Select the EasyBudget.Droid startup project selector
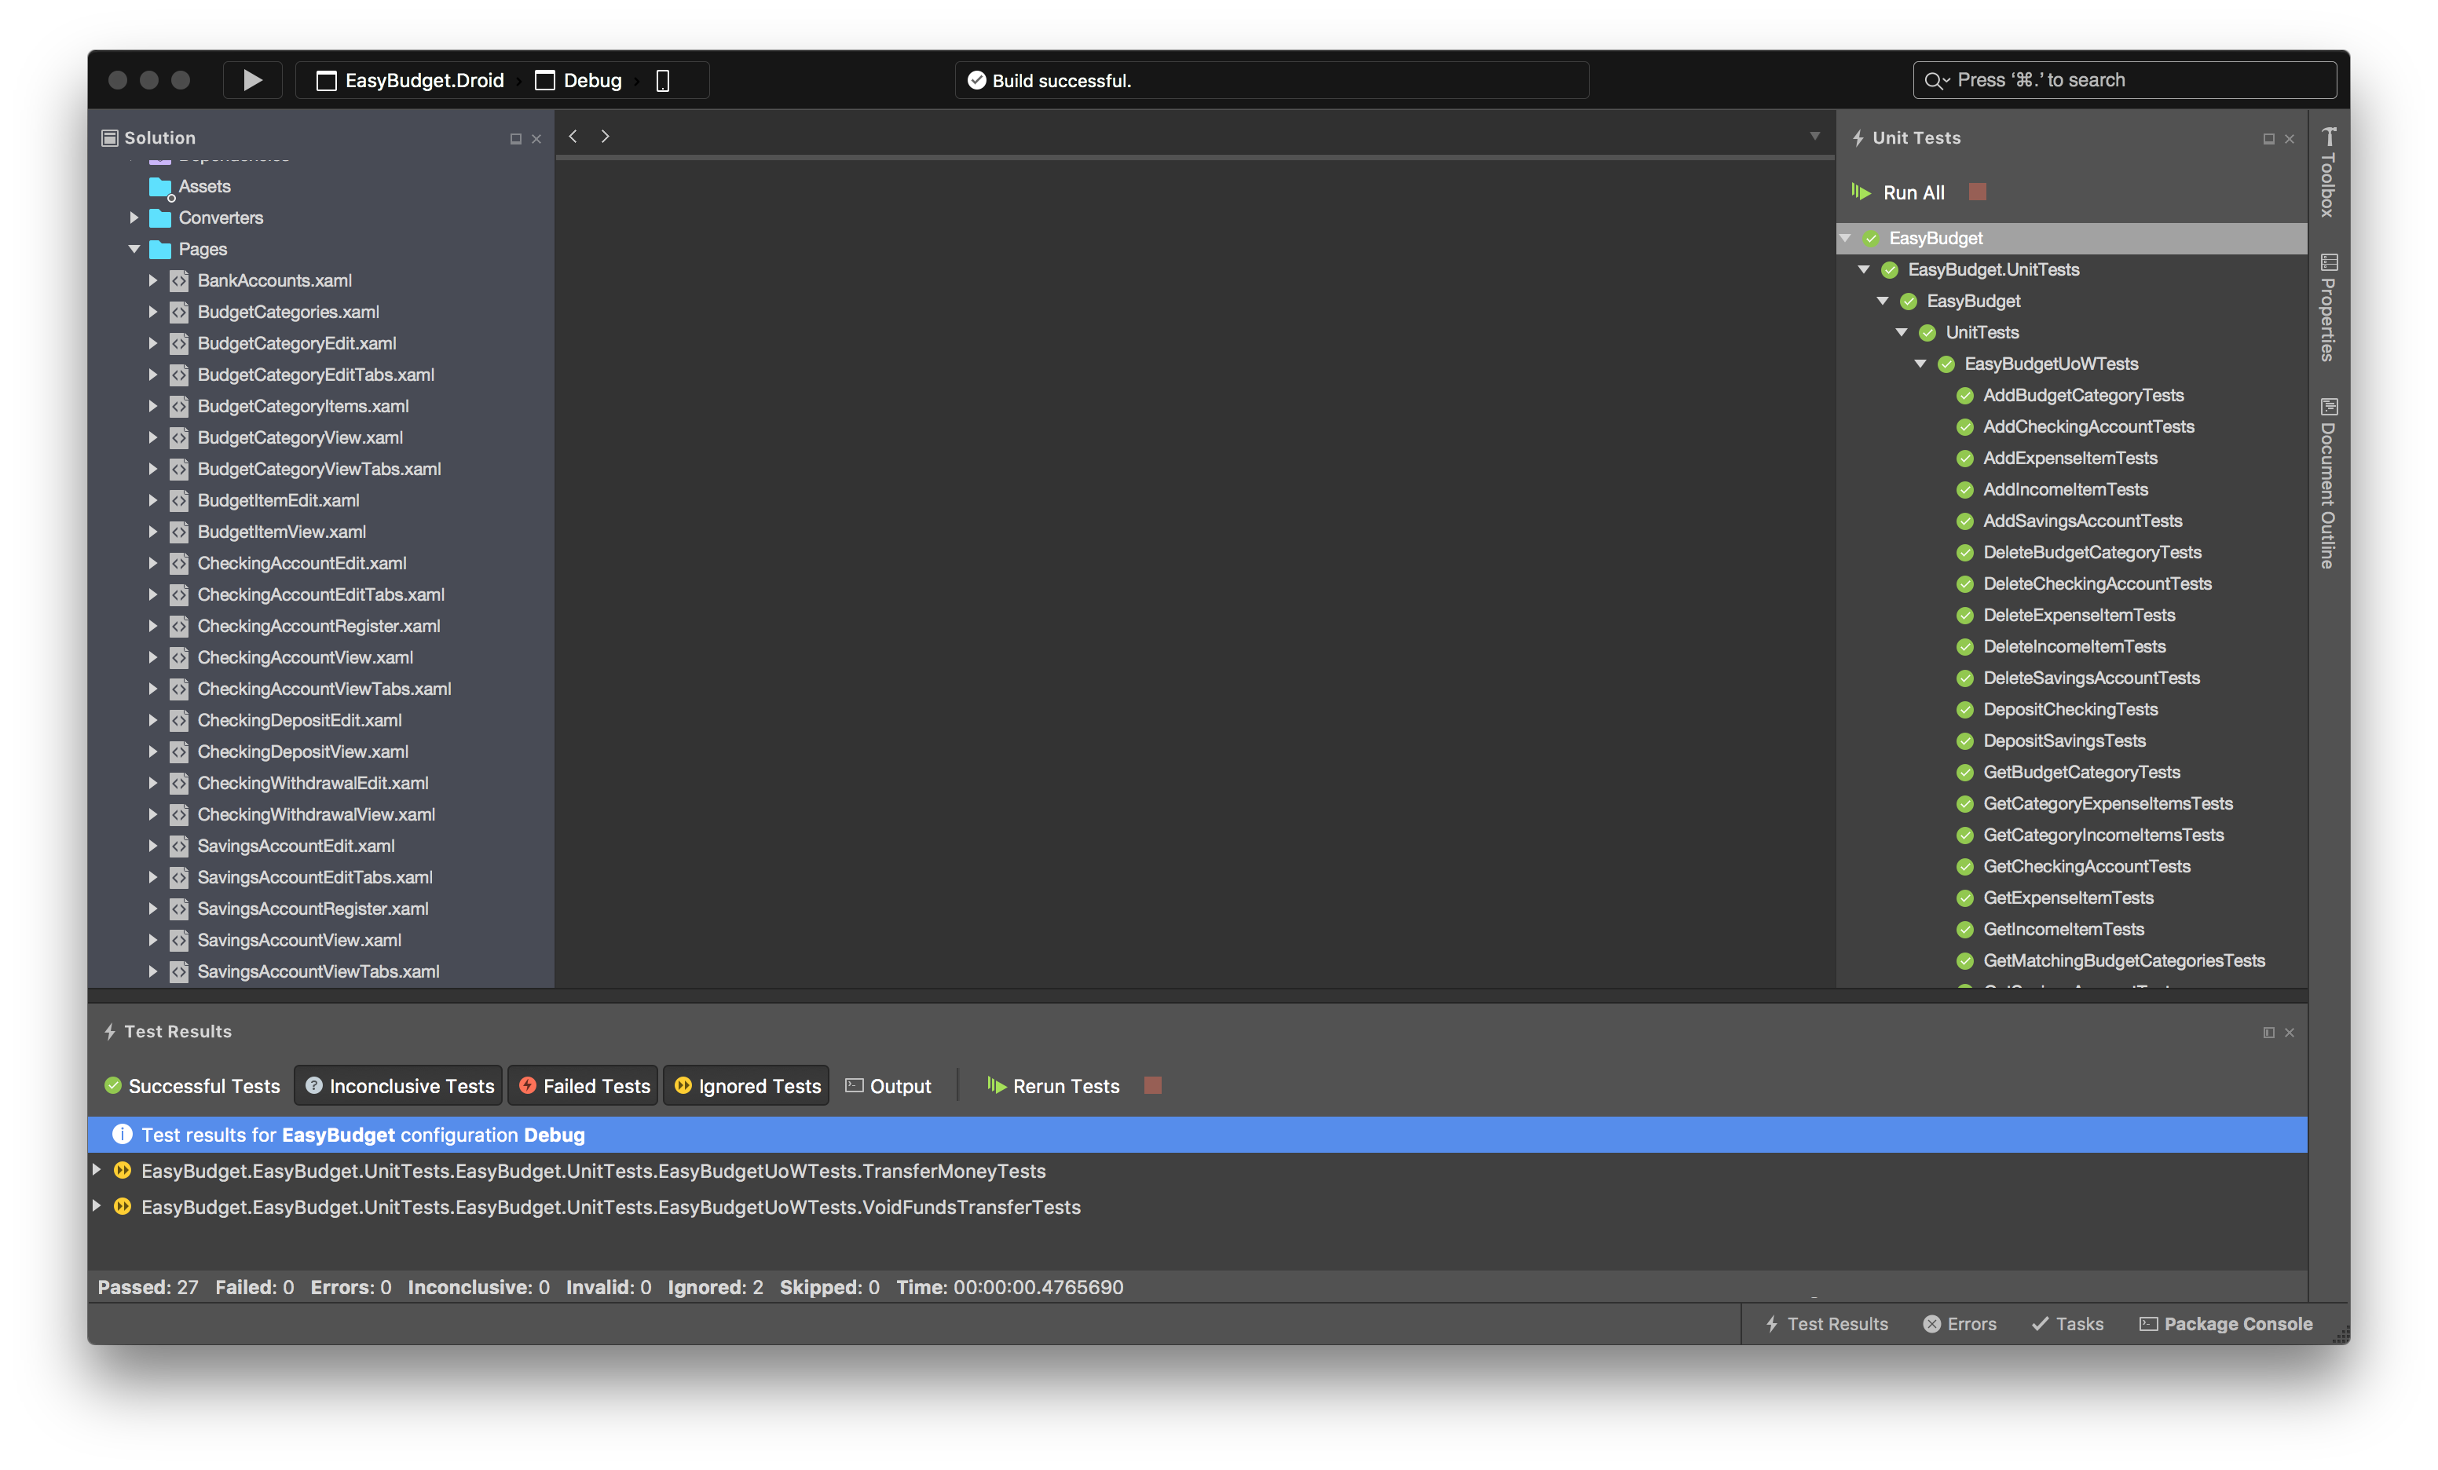The width and height of the screenshot is (2438, 1470). click(x=411, y=80)
